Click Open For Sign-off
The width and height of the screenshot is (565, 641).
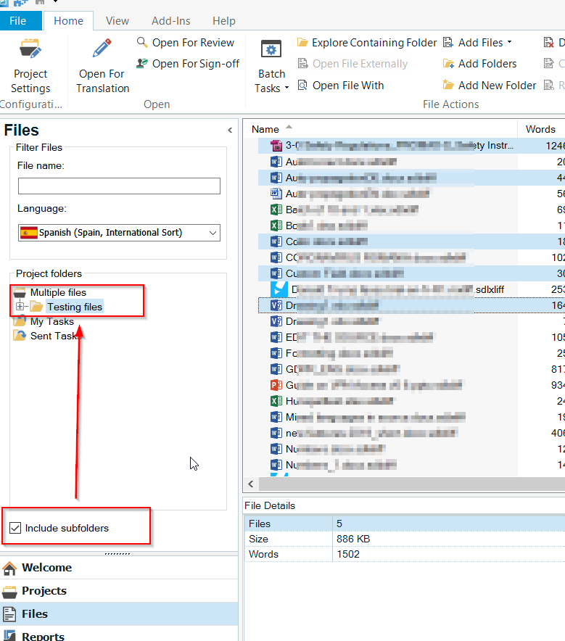click(x=188, y=64)
